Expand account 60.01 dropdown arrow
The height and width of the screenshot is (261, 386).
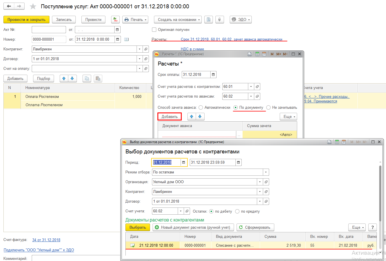tap(251, 87)
